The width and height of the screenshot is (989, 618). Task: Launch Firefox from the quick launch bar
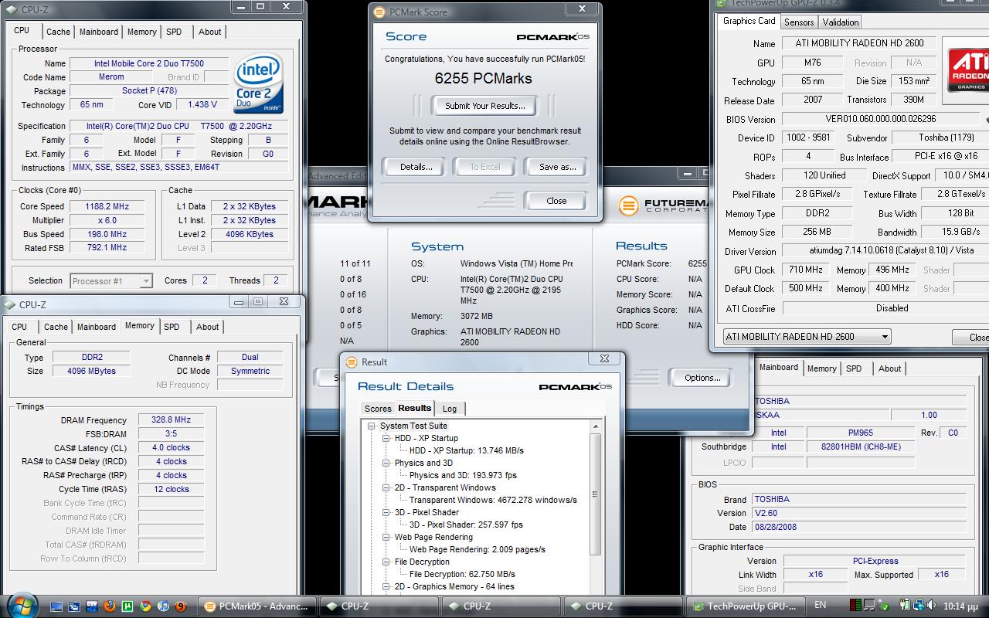point(110,606)
